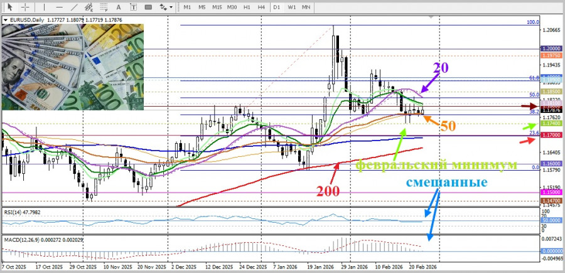
Task: Switch to the H1 timeframe
Action: (x=247, y=7)
